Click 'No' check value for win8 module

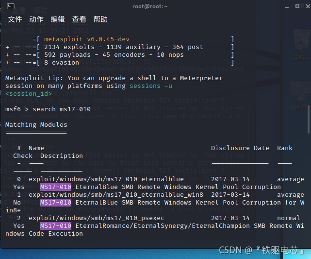click(x=17, y=203)
